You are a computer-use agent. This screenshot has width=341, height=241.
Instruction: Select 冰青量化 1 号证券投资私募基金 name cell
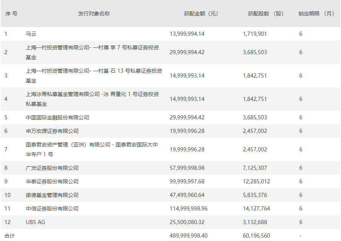tap(92, 99)
